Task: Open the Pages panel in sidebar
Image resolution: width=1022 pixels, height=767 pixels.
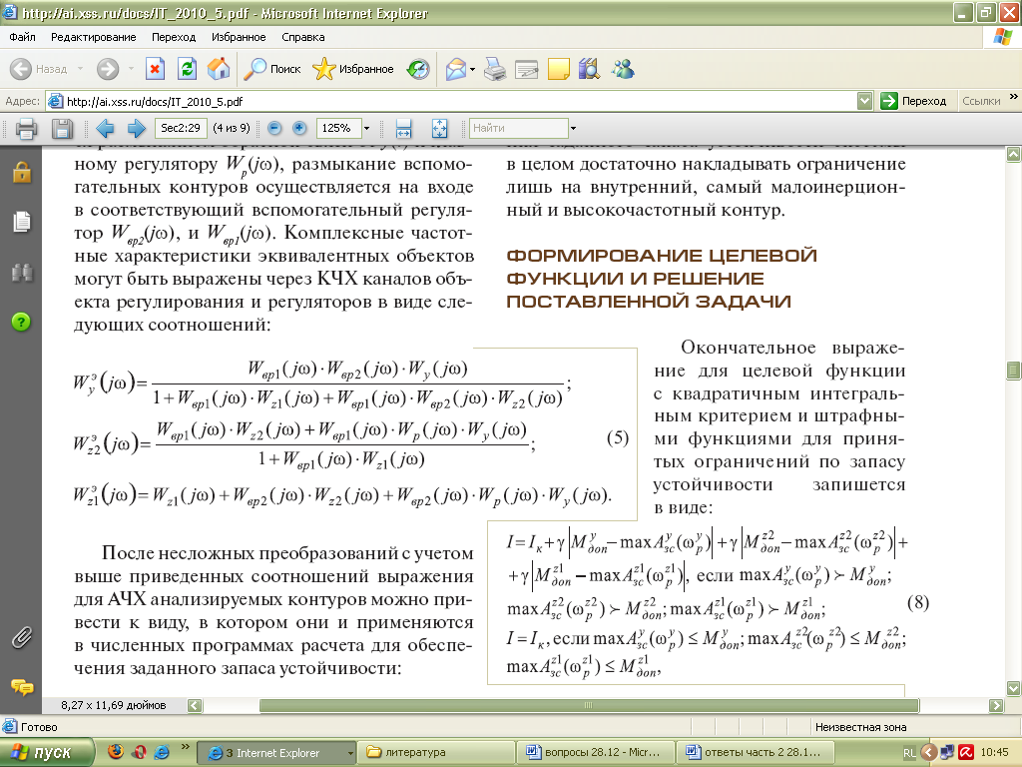Action: 22,222
